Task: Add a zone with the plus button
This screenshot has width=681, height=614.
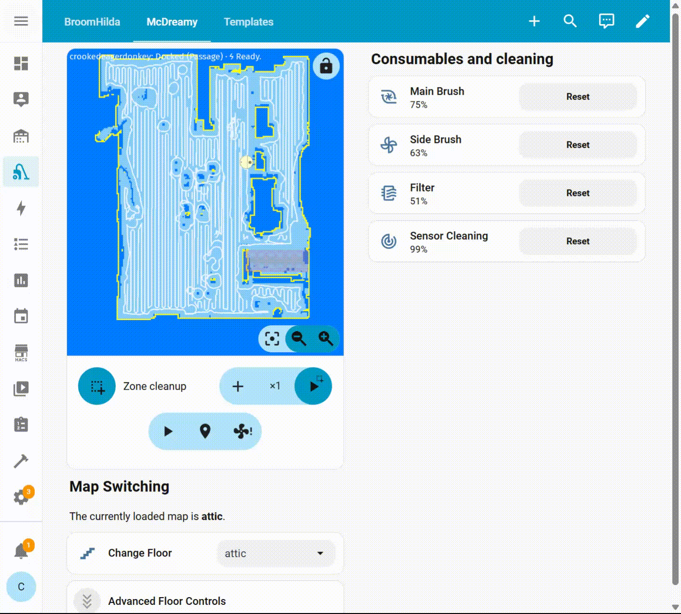Action: point(238,386)
